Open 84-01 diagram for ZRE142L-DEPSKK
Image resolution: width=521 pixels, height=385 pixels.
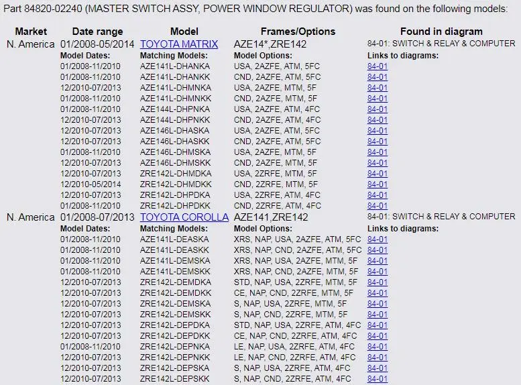click(x=378, y=379)
